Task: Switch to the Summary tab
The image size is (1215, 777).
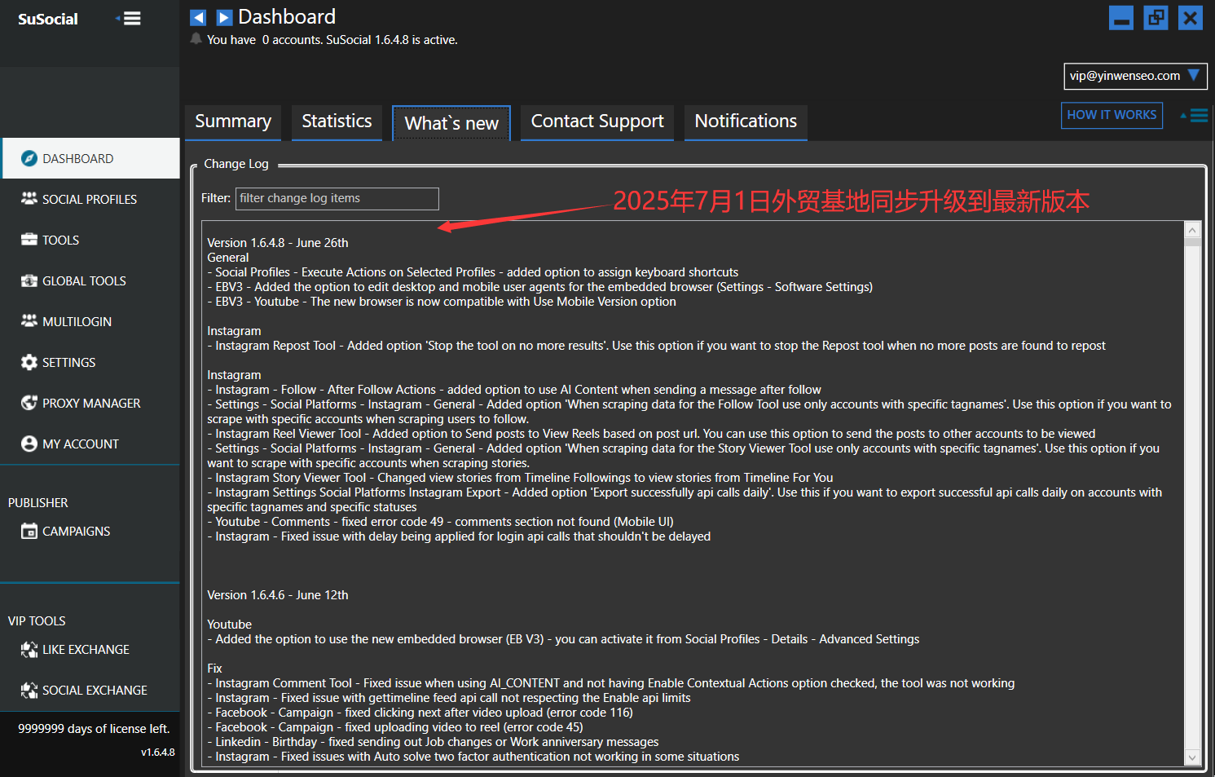Action: coord(233,121)
